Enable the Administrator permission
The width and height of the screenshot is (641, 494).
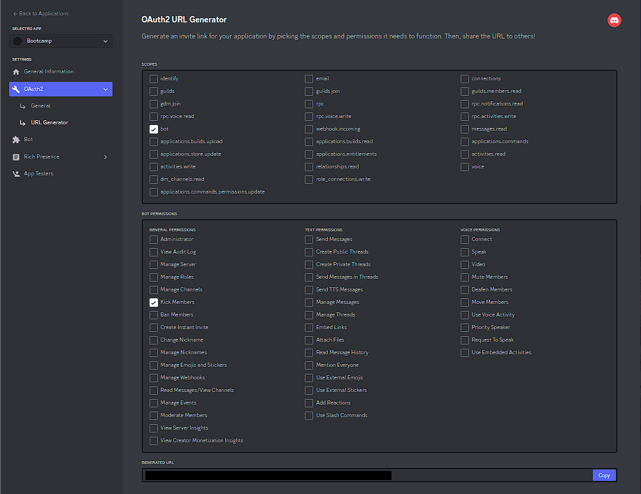click(x=154, y=240)
